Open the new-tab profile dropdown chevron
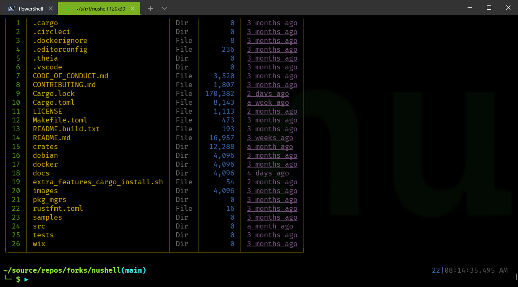 tap(164, 8)
